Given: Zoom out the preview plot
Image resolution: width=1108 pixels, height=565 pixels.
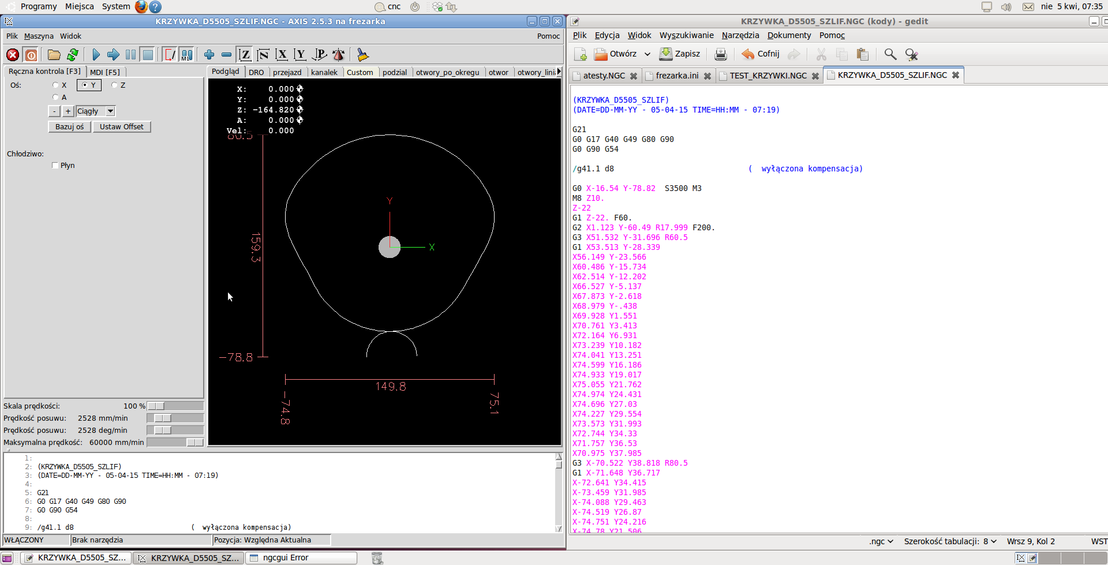Looking at the screenshot, I should click(226, 55).
